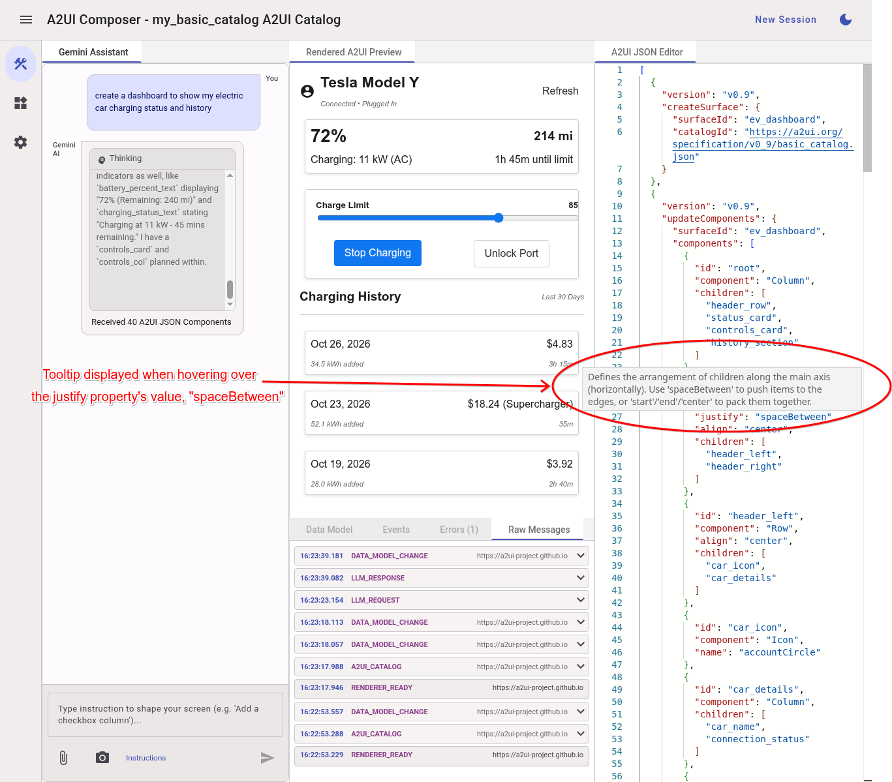Open the Instructions link
Image resolution: width=892 pixels, height=782 pixels.
(x=146, y=758)
